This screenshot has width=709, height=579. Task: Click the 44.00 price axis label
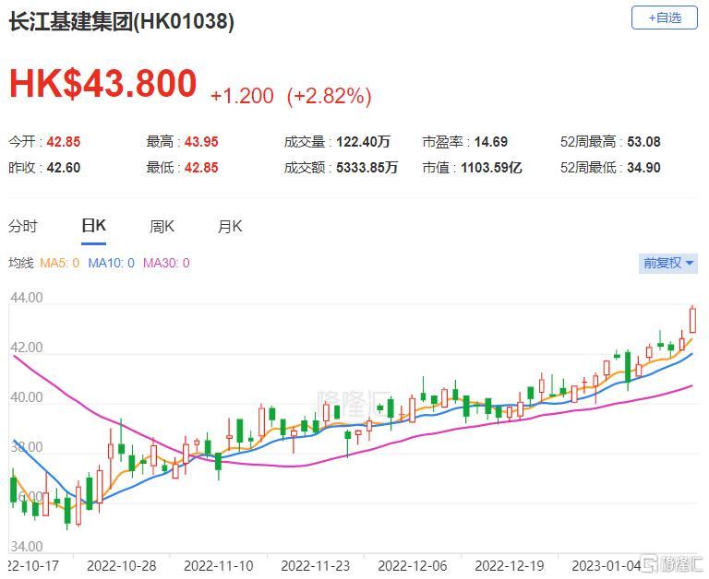coord(27,298)
